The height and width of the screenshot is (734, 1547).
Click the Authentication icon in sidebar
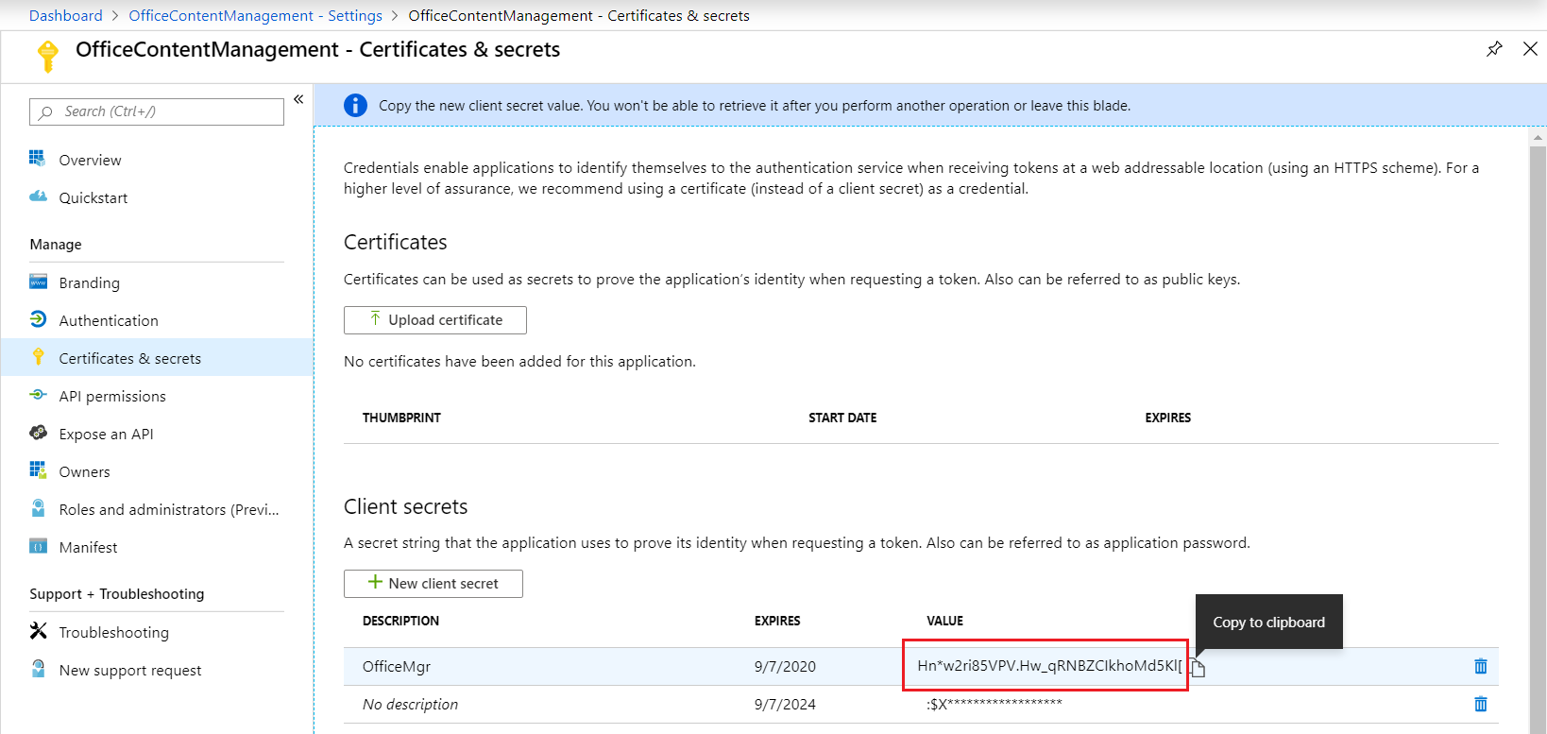pyautogui.click(x=39, y=319)
